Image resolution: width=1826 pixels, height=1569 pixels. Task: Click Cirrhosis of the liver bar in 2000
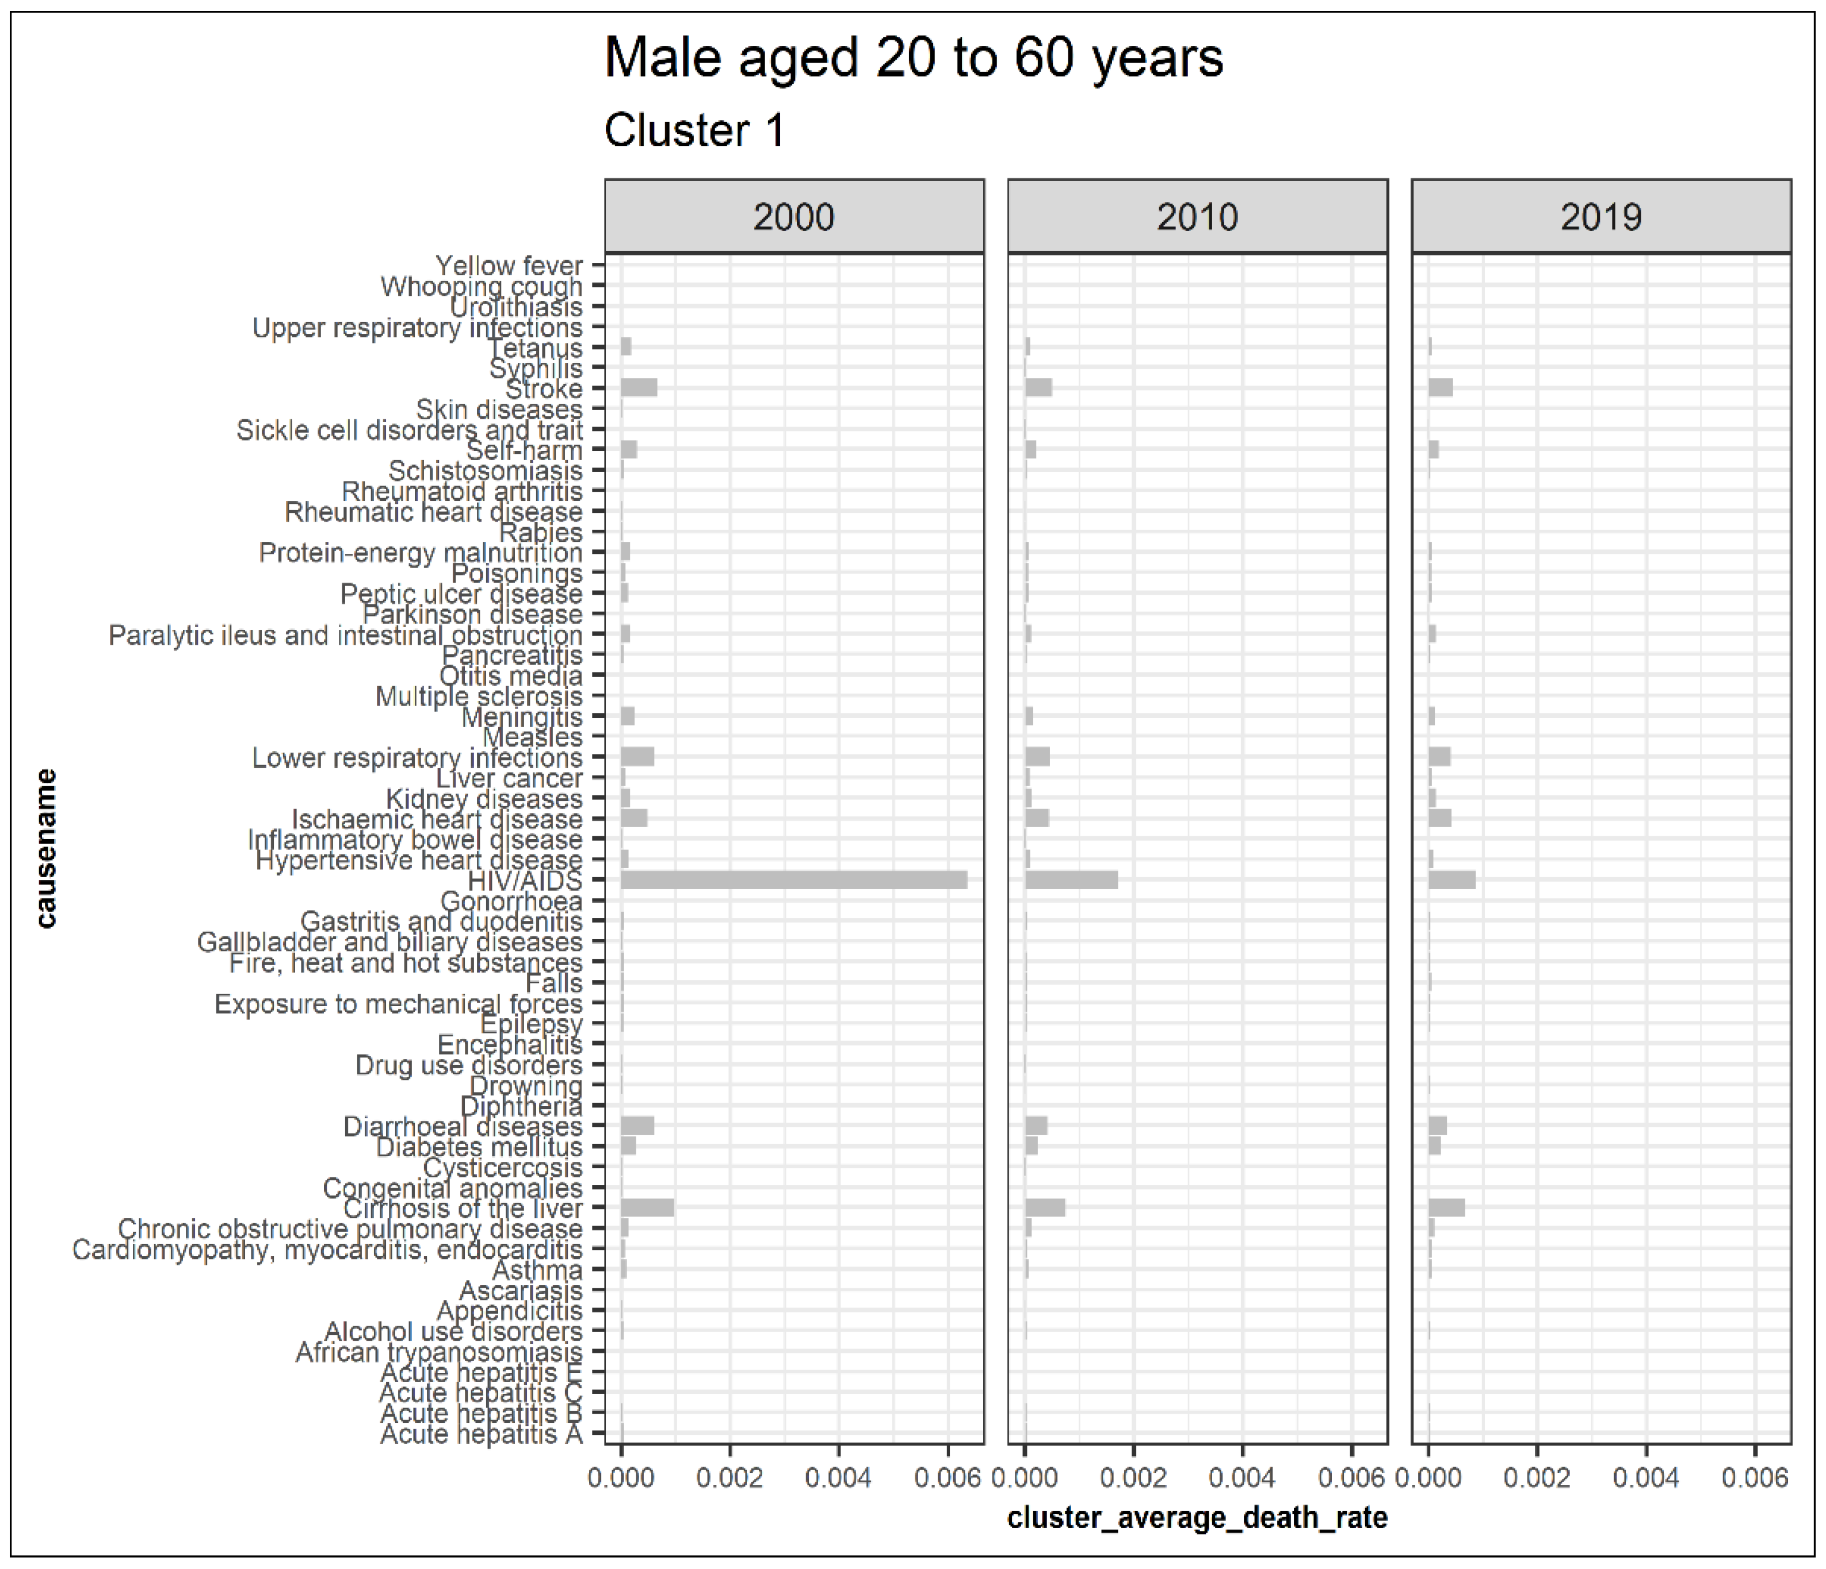(x=648, y=1208)
